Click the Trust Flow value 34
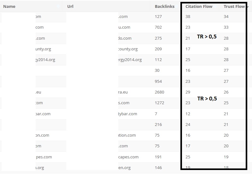Screen dimensions: 252x176 click(226, 17)
